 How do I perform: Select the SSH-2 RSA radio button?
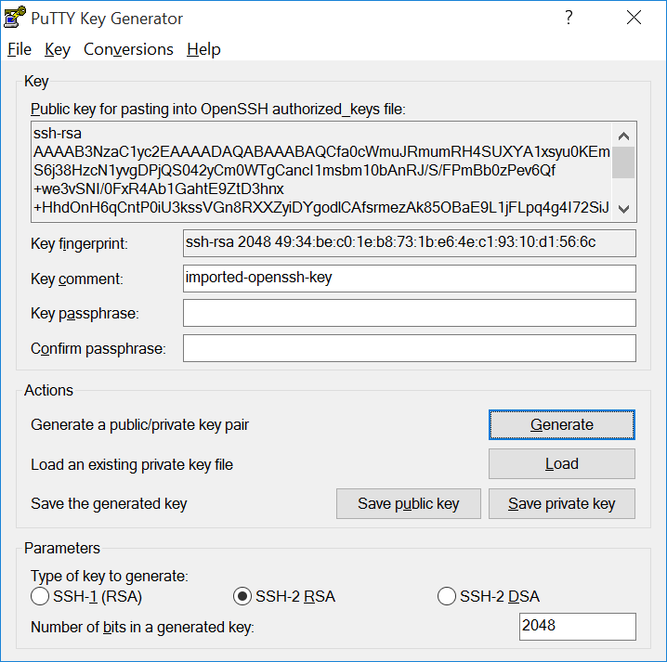(x=242, y=596)
